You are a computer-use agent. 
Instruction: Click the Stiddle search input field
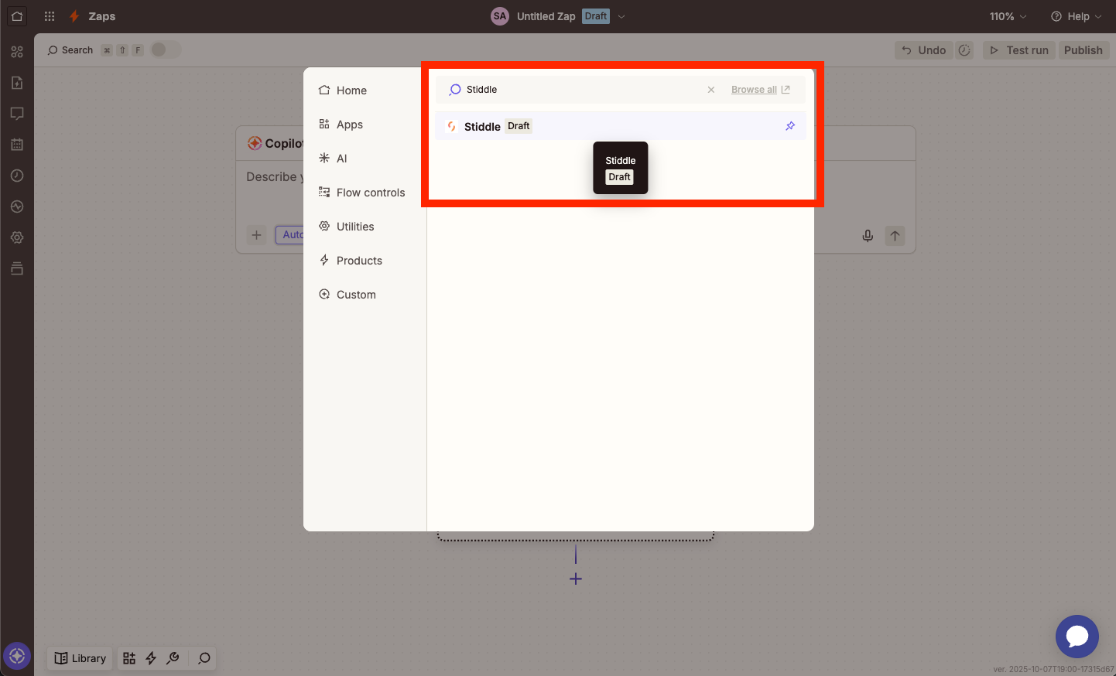tap(580, 90)
